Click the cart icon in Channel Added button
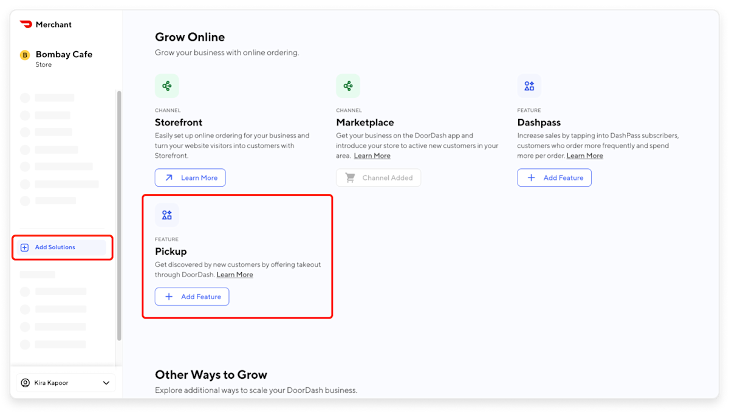Screen dimensions: 729x417 pos(350,177)
